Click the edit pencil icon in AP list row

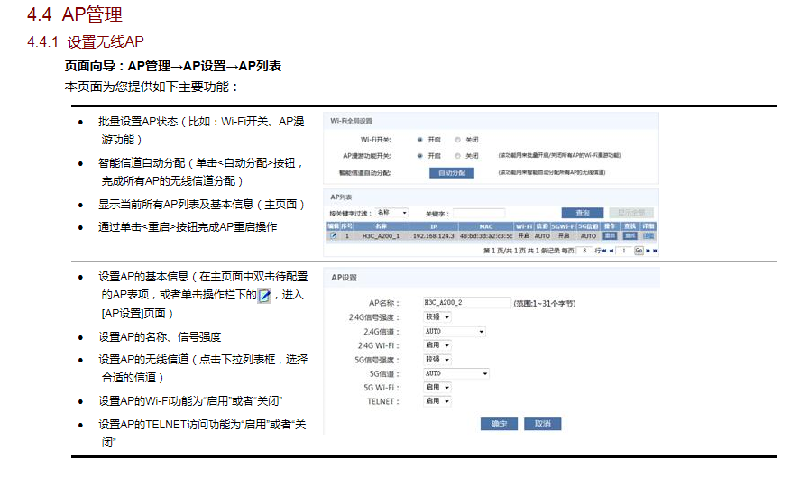tap(334, 235)
